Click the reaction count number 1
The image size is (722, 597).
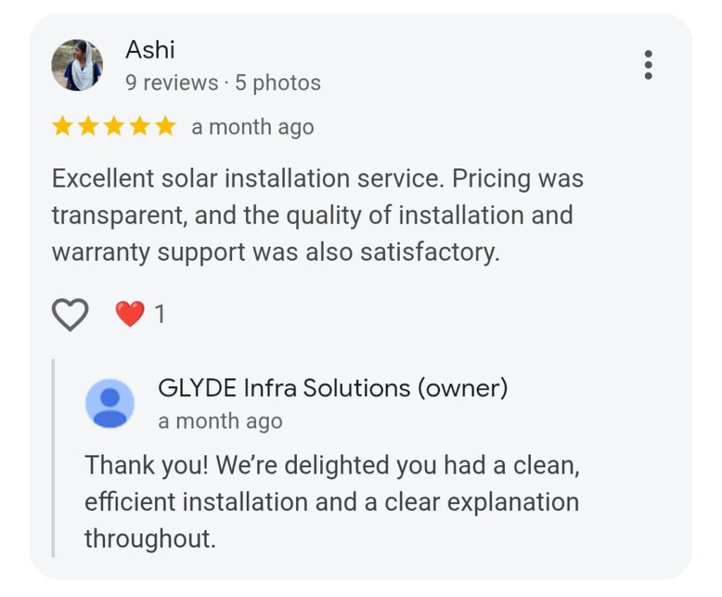[160, 314]
